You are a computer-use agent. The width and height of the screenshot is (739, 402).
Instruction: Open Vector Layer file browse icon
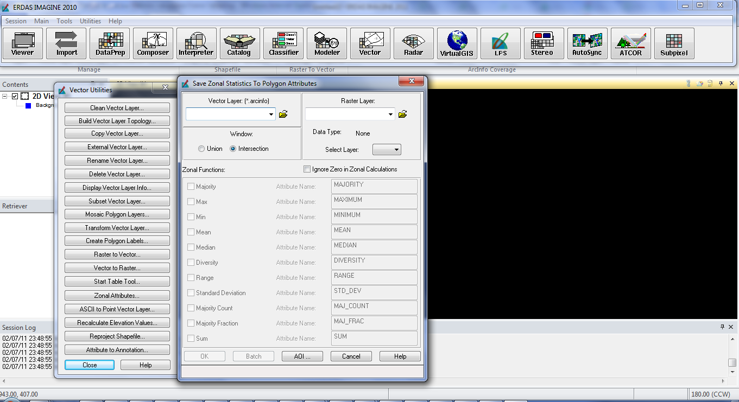point(283,114)
